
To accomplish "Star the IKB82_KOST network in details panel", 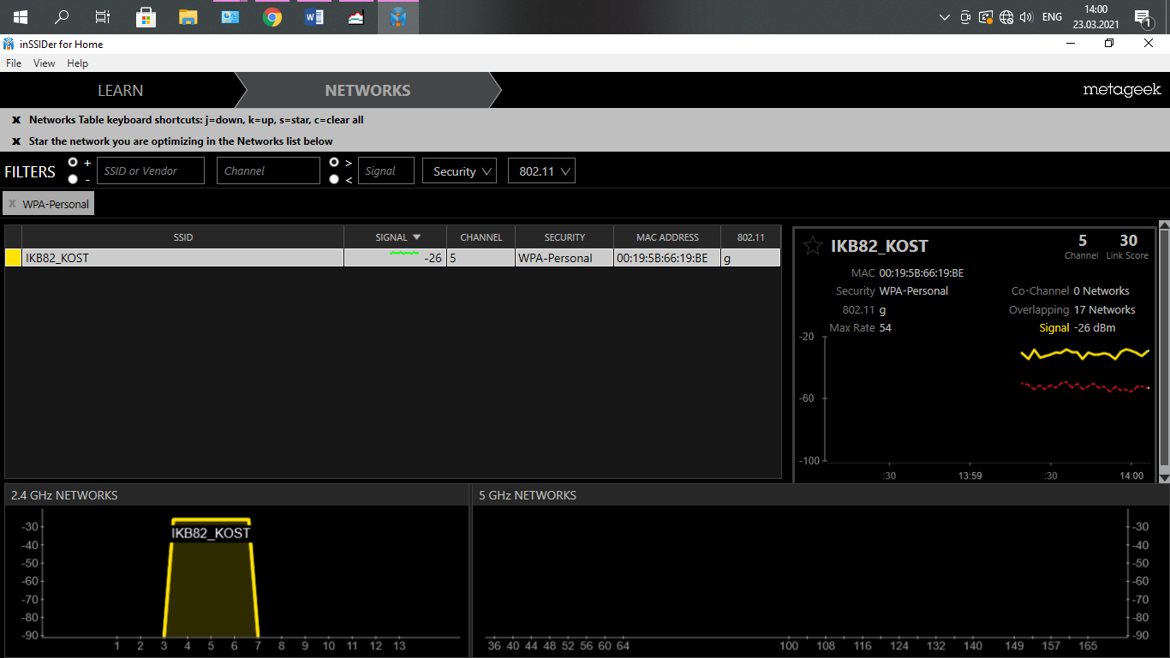I will pyautogui.click(x=813, y=247).
